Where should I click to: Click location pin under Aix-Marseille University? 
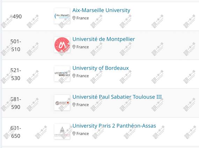(74, 18)
